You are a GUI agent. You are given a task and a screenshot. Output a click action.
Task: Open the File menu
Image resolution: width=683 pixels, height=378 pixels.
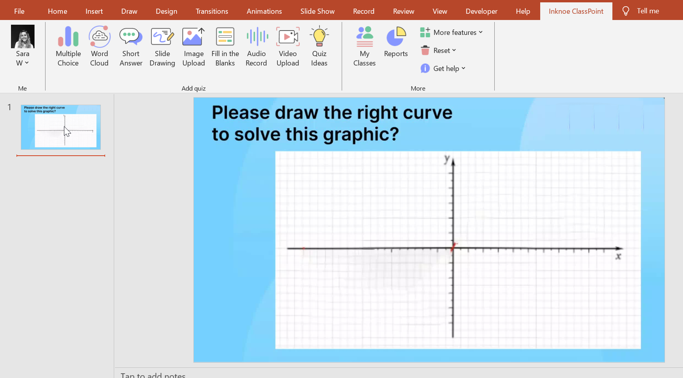coord(19,11)
